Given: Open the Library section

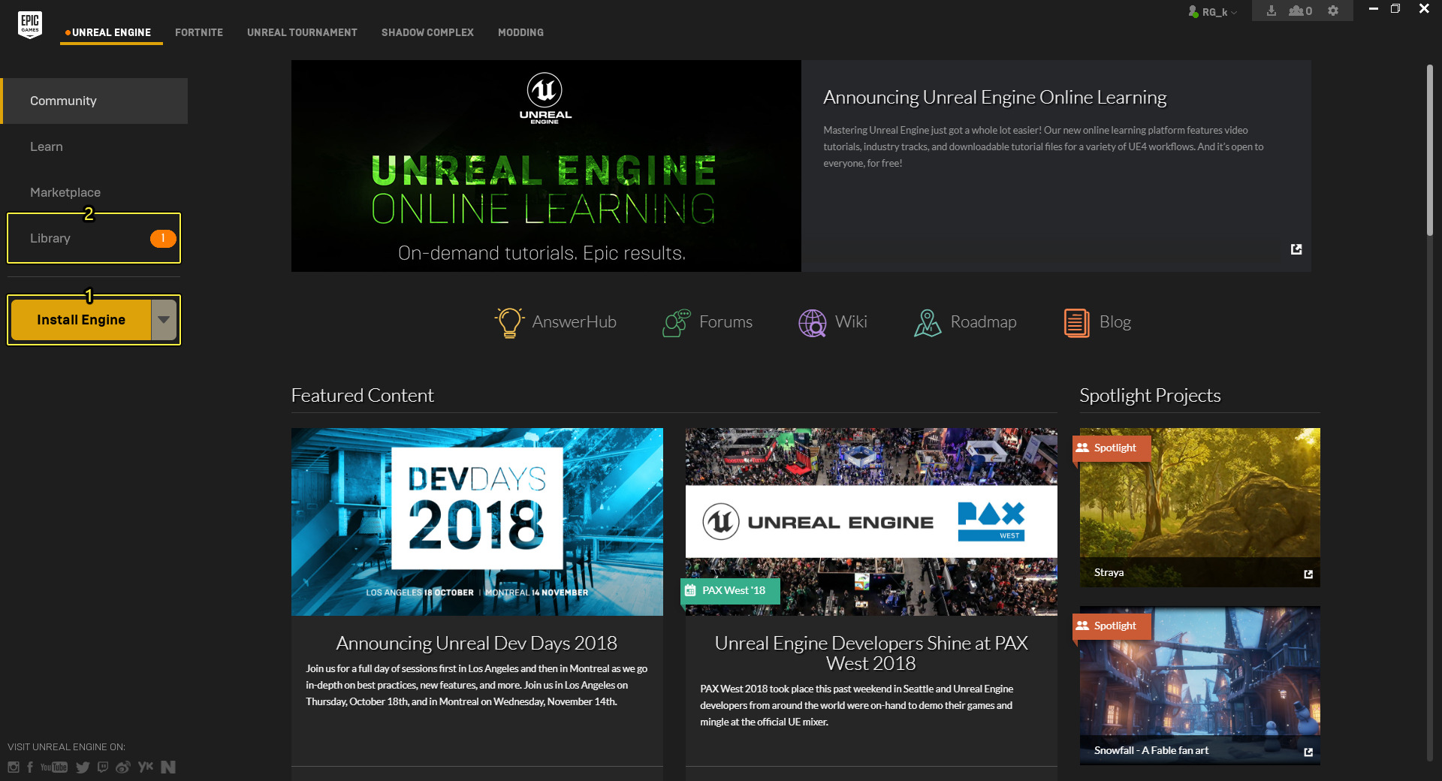Looking at the screenshot, I should pos(50,238).
